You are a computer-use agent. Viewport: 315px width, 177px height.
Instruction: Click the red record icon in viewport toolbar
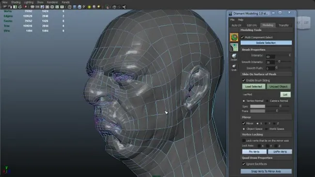coord(25,7)
